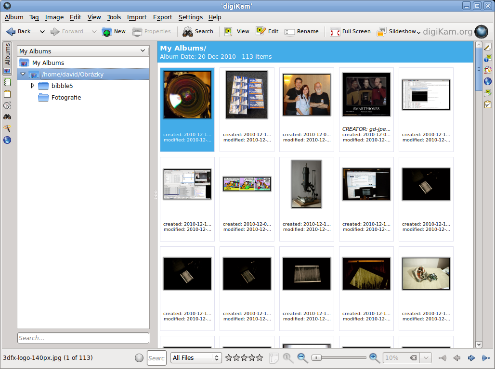495x369 pixels.
Task: Focus the status bar text filter field
Action: pyautogui.click(x=156, y=357)
